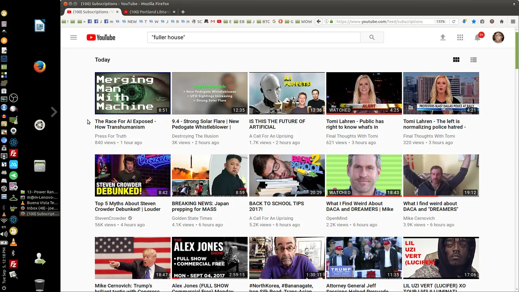The width and height of the screenshot is (519, 292).
Task: Open "BREAKING NEWS: Japan prepping" title
Action: (x=200, y=206)
